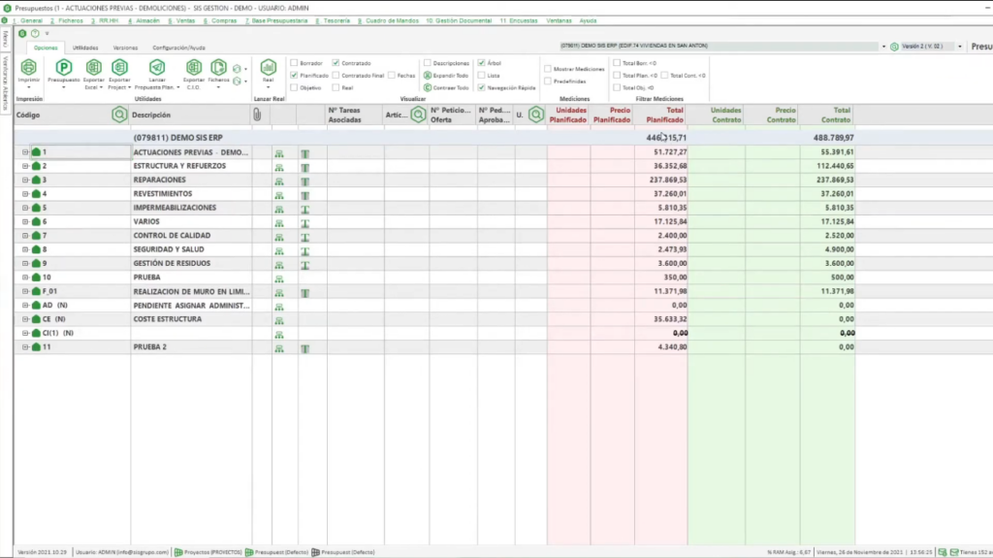Open the Gestión Documental menu

pyautogui.click(x=459, y=20)
